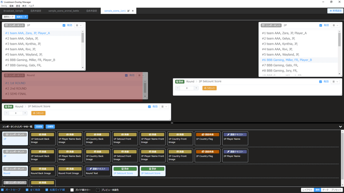Open the ヘルプ menu

click(31, 6)
